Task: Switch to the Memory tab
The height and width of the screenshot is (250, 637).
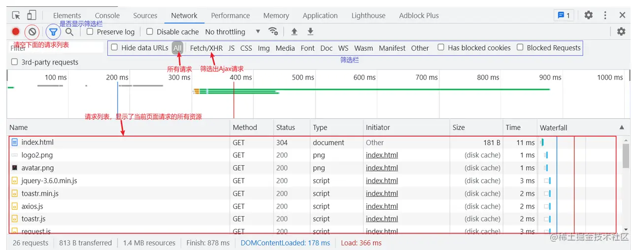Action: tap(276, 15)
